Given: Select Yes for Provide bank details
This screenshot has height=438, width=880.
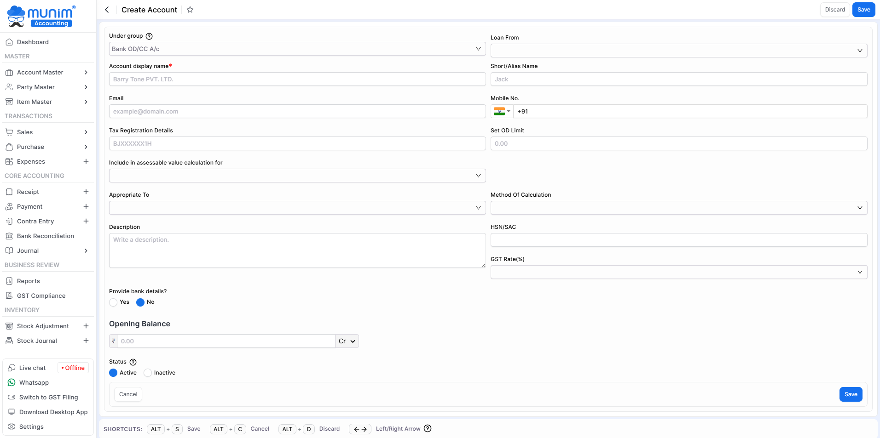Looking at the screenshot, I should click(114, 302).
